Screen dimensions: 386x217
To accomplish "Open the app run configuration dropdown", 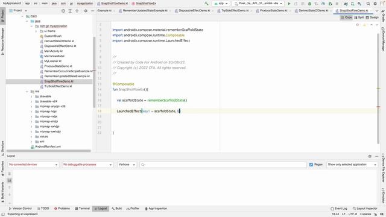I will [x=221, y=4].
